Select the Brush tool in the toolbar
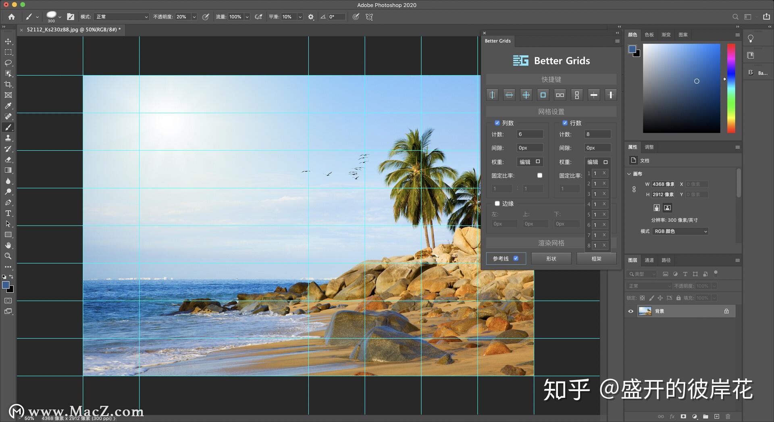 (8, 127)
